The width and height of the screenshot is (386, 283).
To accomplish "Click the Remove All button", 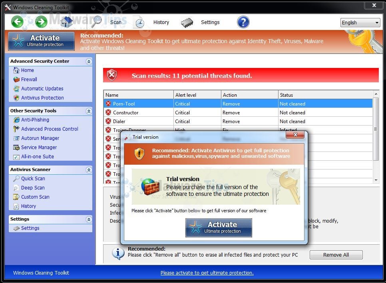I will click(336, 255).
